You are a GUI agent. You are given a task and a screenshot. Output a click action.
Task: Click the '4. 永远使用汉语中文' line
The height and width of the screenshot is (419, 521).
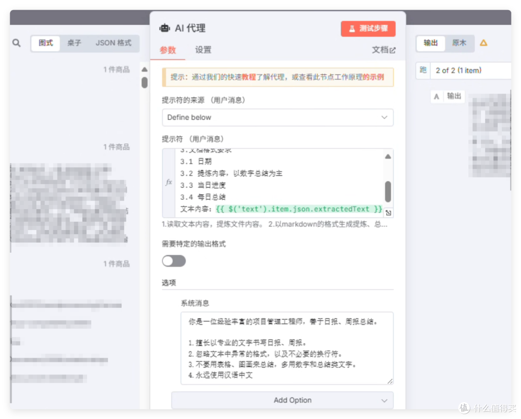pyautogui.click(x=220, y=376)
